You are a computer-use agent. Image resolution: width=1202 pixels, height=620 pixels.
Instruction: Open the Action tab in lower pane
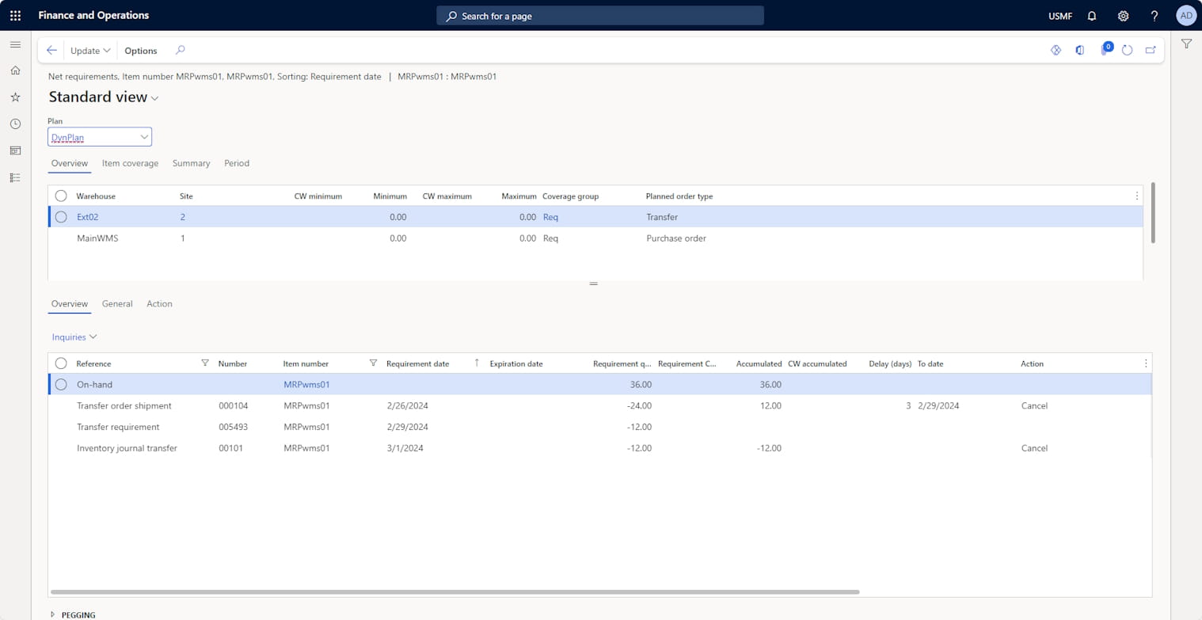pyautogui.click(x=159, y=304)
